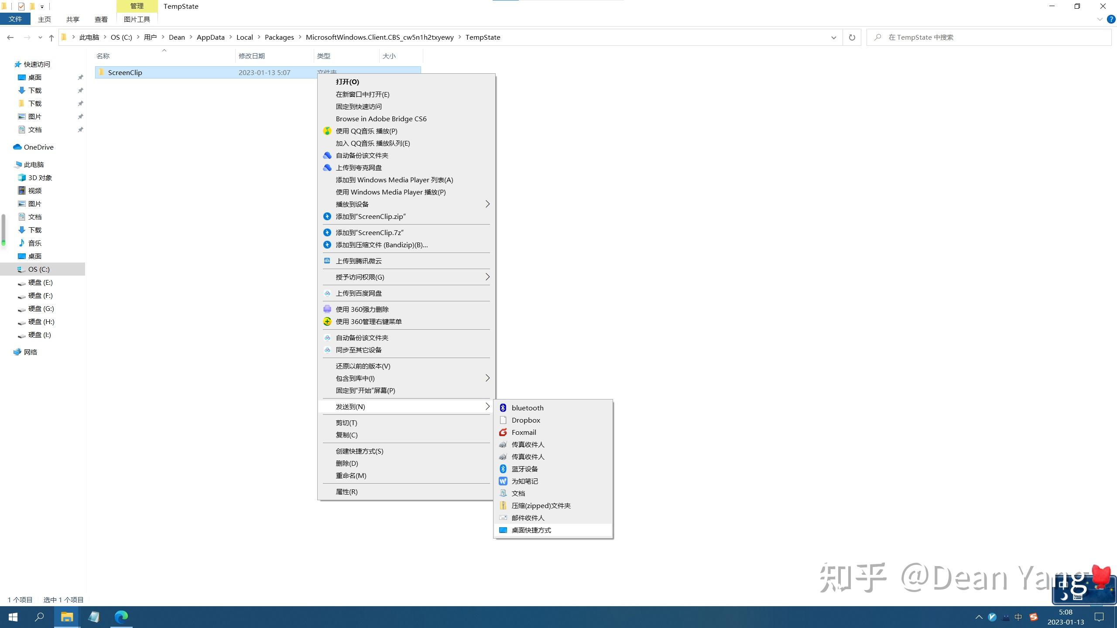The height and width of the screenshot is (628, 1117).
Task: Click the QQ Music play icon in menu
Action: click(x=327, y=131)
